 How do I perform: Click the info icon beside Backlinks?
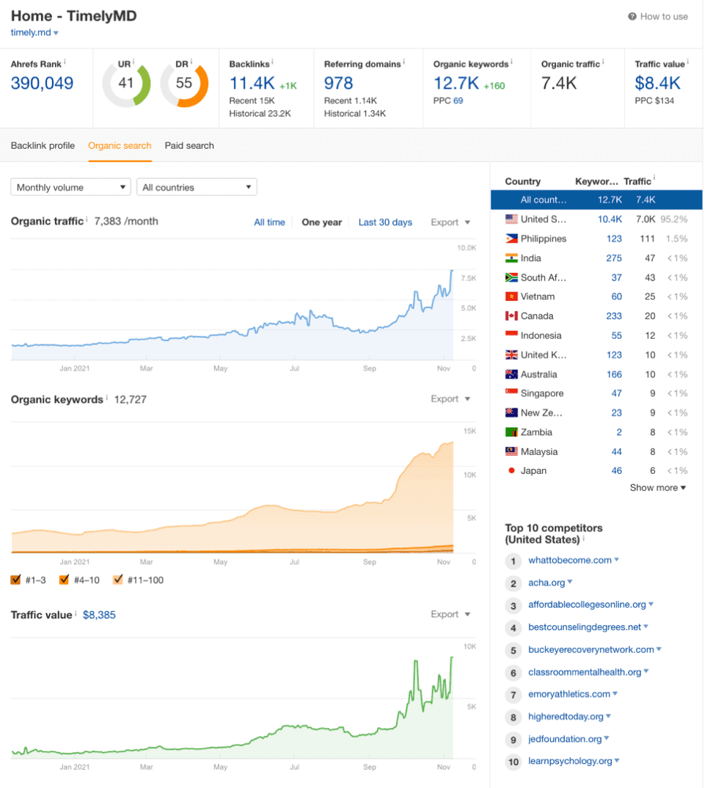pyautogui.click(x=272, y=62)
